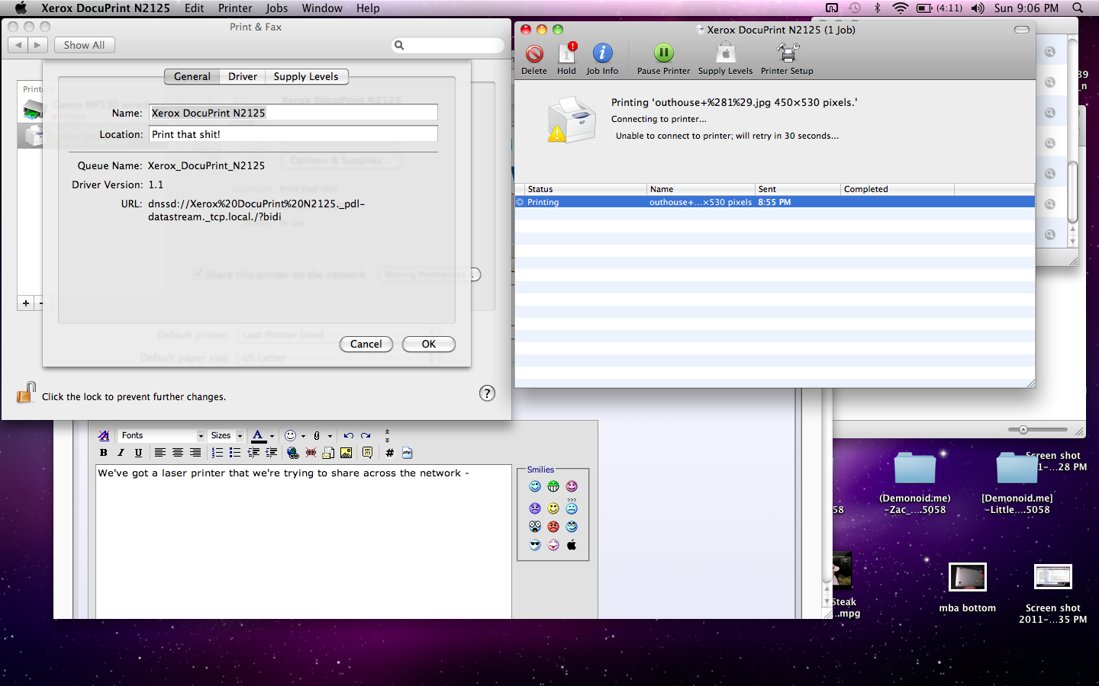The image size is (1099, 686).
Task: Insert an ordered numbered list
Action: (217, 453)
